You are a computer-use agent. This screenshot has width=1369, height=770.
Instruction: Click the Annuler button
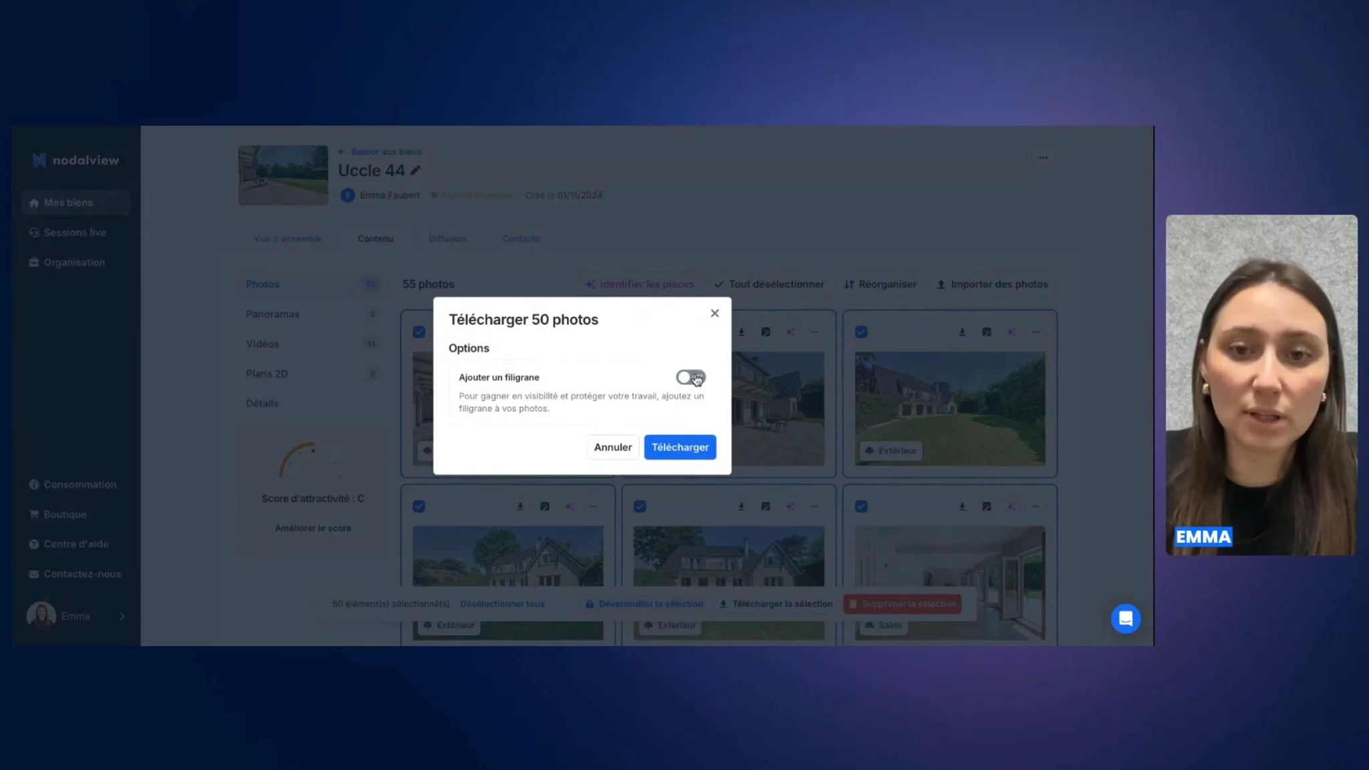pyautogui.click(x=612, y=447)
